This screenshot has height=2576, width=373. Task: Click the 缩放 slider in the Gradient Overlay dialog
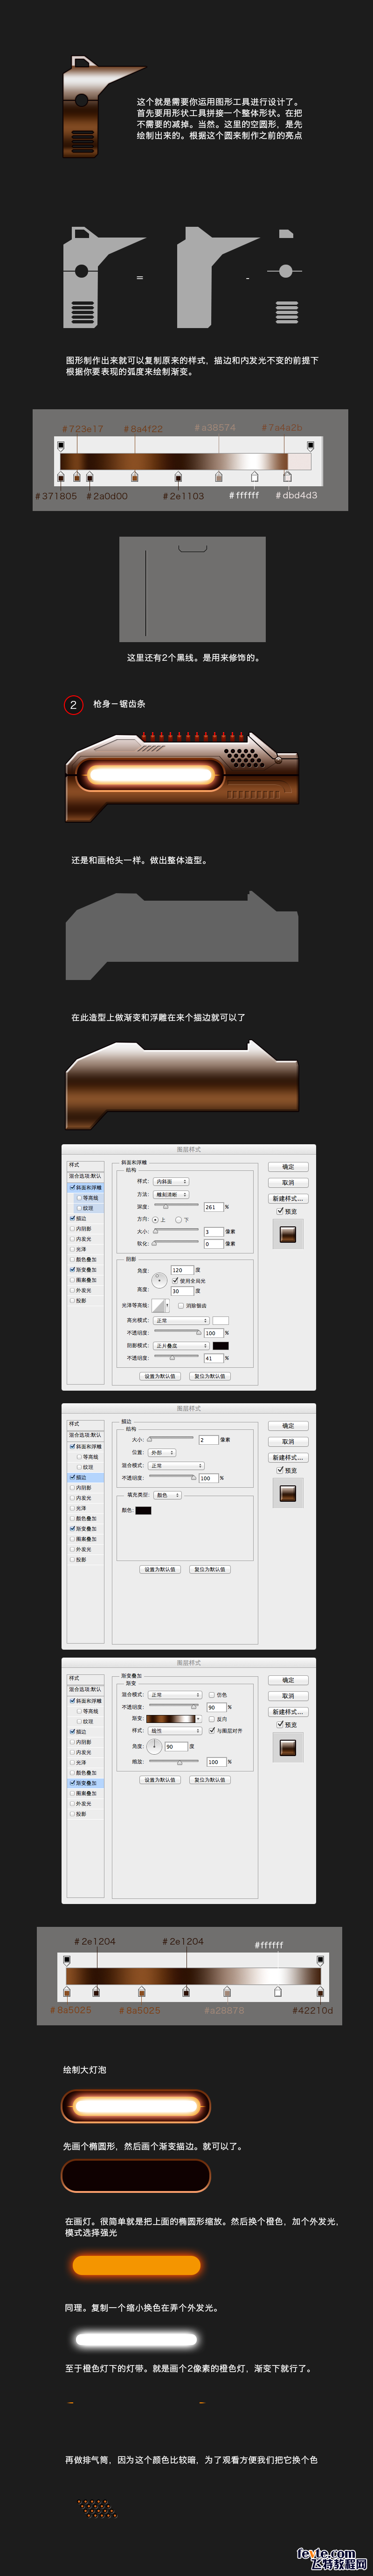tap(174, 1761)
